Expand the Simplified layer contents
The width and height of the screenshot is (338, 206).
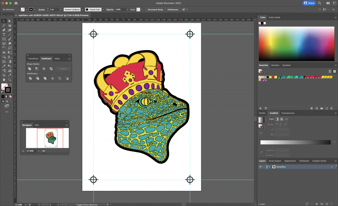coord(269,166)
